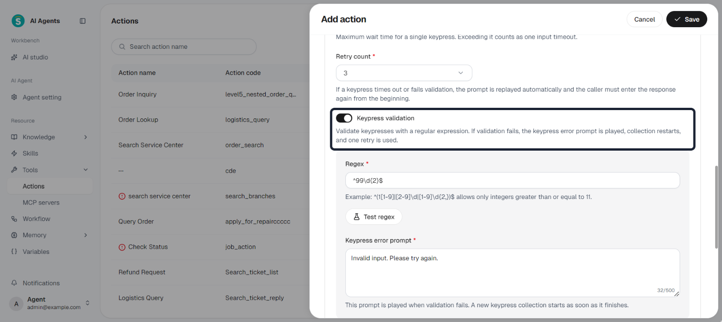Click into the Keypress error prompt textarea
Viewport: 722px width, 322px height.
[x=512, y=273]
